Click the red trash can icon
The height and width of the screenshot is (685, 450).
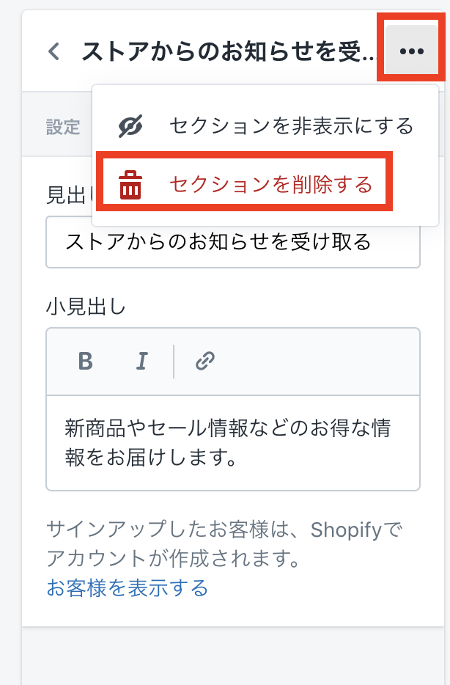[130, 185]
